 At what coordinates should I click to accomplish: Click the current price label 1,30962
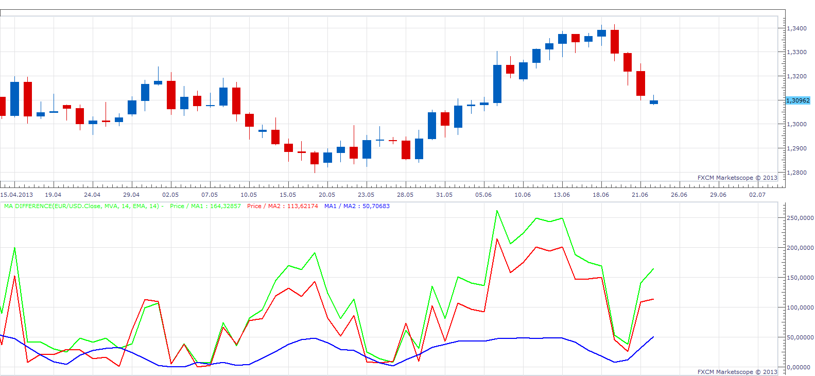click(x=798, y=100)
